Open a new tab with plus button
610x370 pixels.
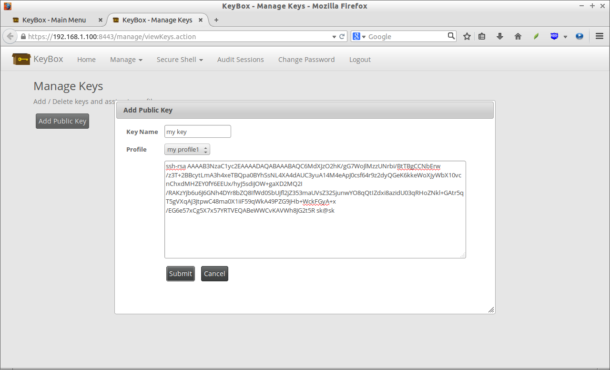[216, 20]
